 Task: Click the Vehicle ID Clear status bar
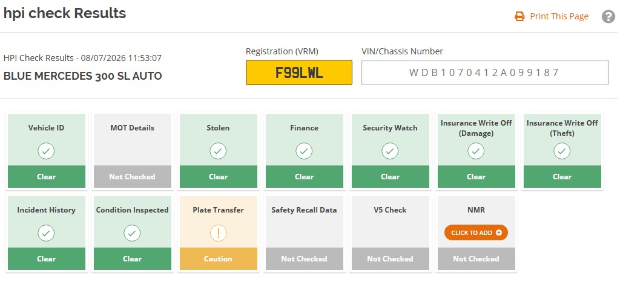click(46, 177)
